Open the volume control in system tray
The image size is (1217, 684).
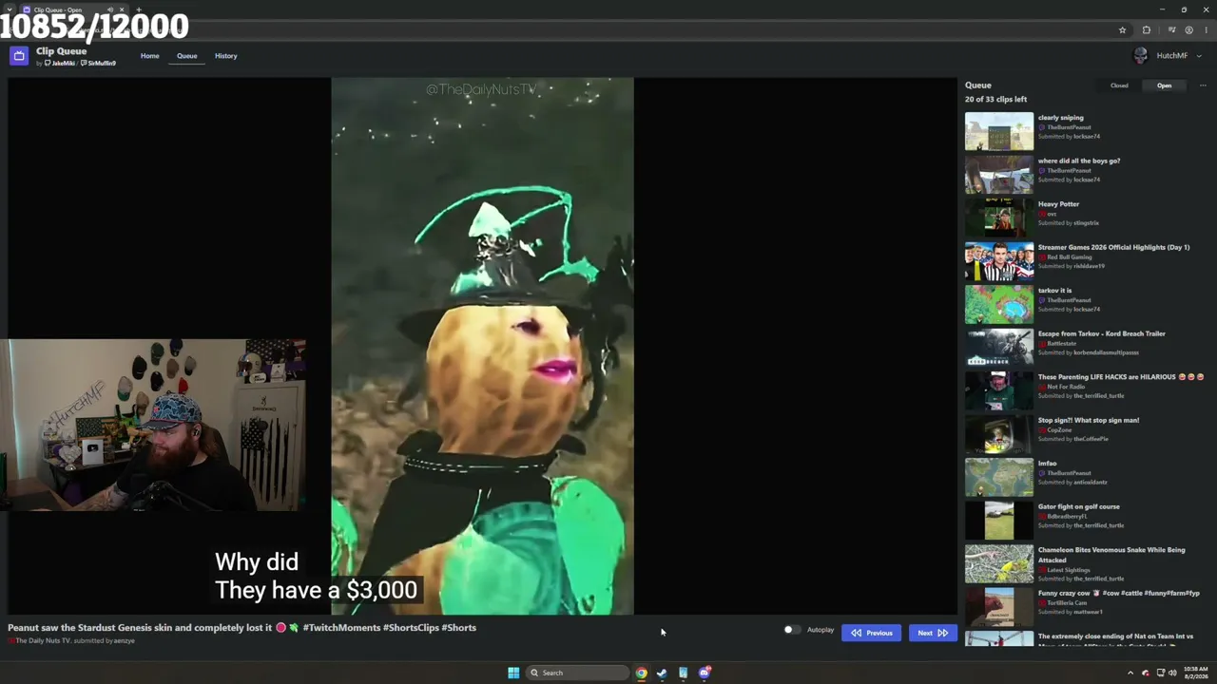pyautogui.click(x=1172, y=673)
